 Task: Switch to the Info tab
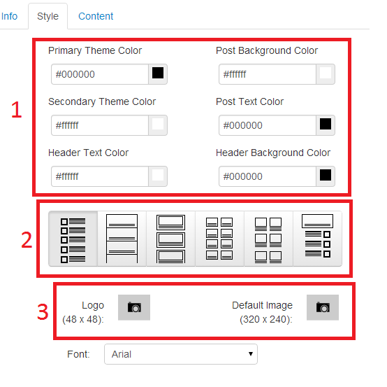coord(9,16)
